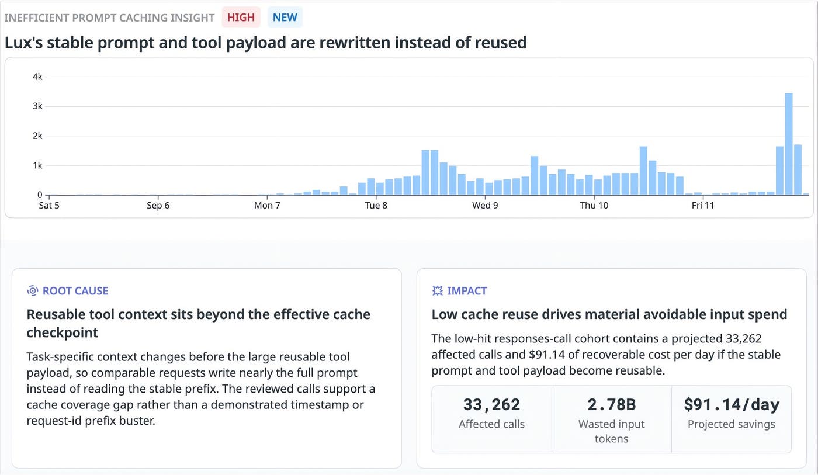Click the tallest bar in the chart
This screenshot has height=475, width=818.
click(789, 144)
